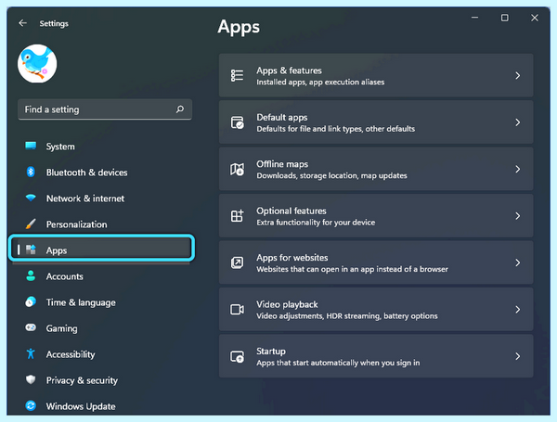Open Apps for websites title
This screenshot has width=557, height=422.
[292, 258]
